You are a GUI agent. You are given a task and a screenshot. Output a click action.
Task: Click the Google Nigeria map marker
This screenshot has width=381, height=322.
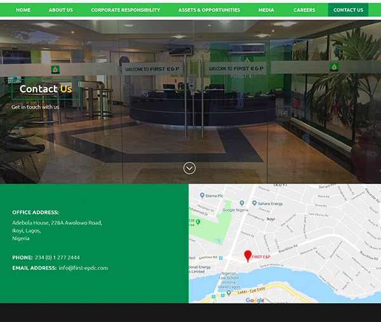pos(241,203)
